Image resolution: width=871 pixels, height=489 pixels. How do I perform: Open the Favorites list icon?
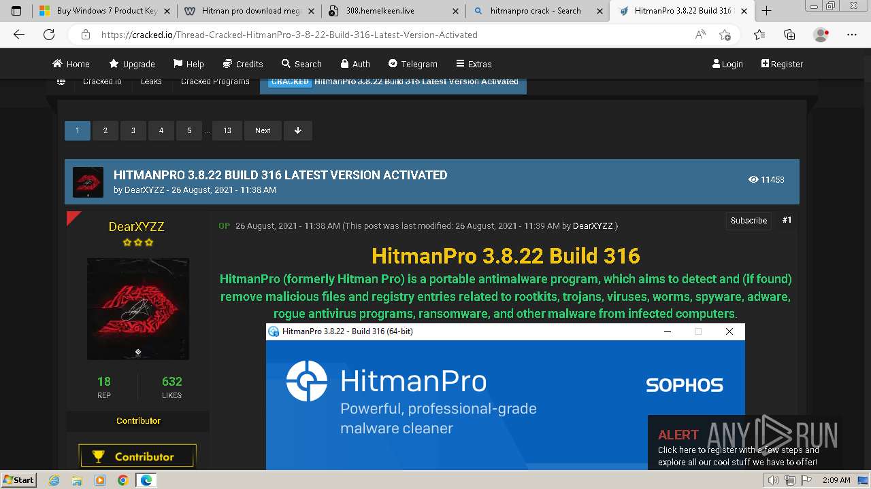point(759,35)
